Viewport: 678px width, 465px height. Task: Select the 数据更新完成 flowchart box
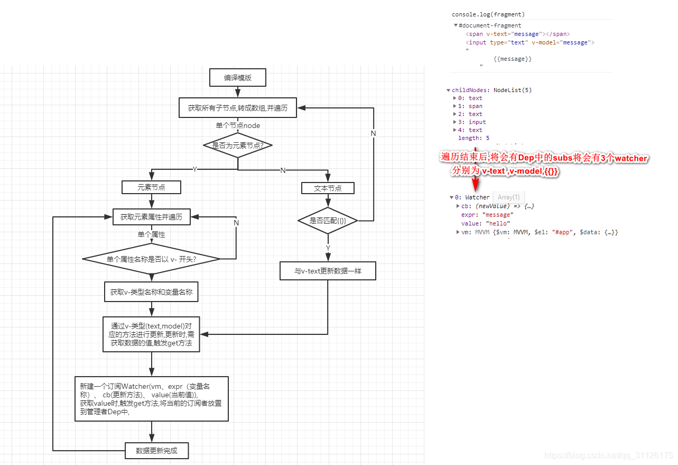pyautogui.click(x=156, y=451)
